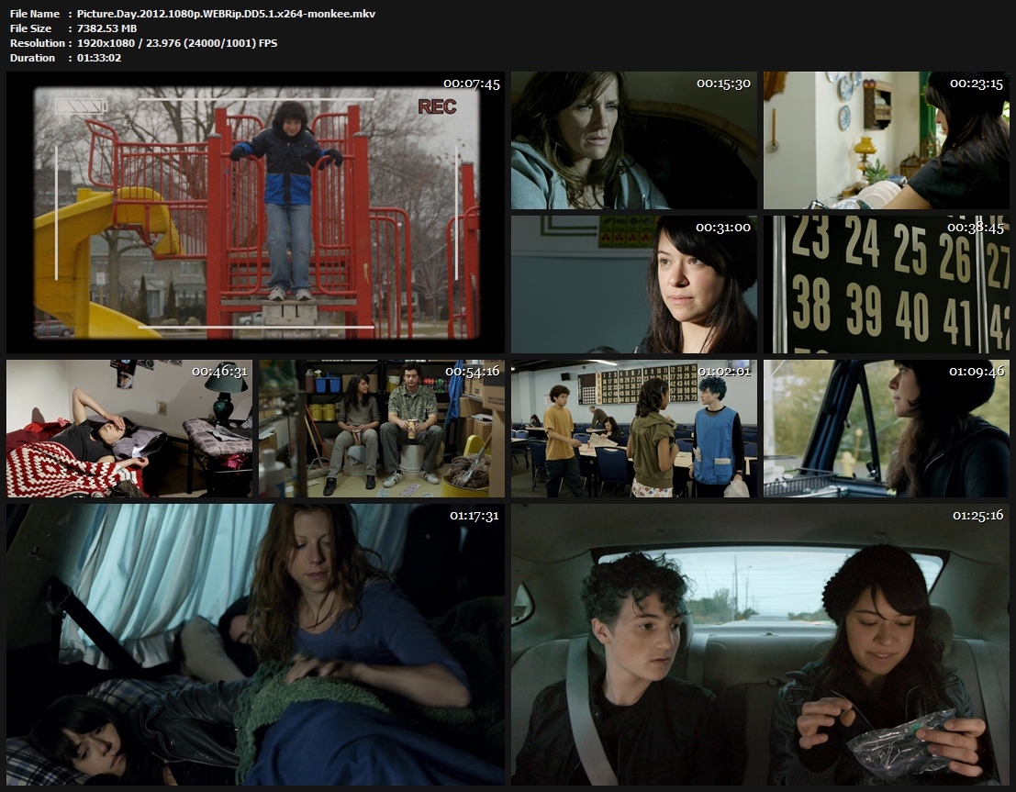Click the red REC indicator in the first frame

tap(437, 107)
